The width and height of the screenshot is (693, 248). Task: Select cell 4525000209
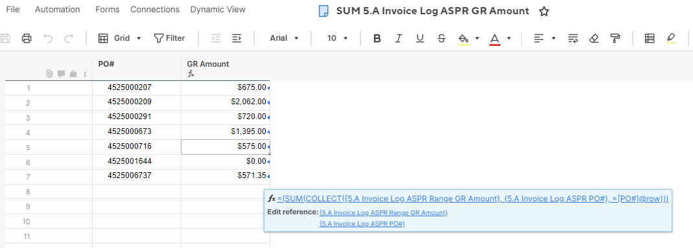point(137,103)
